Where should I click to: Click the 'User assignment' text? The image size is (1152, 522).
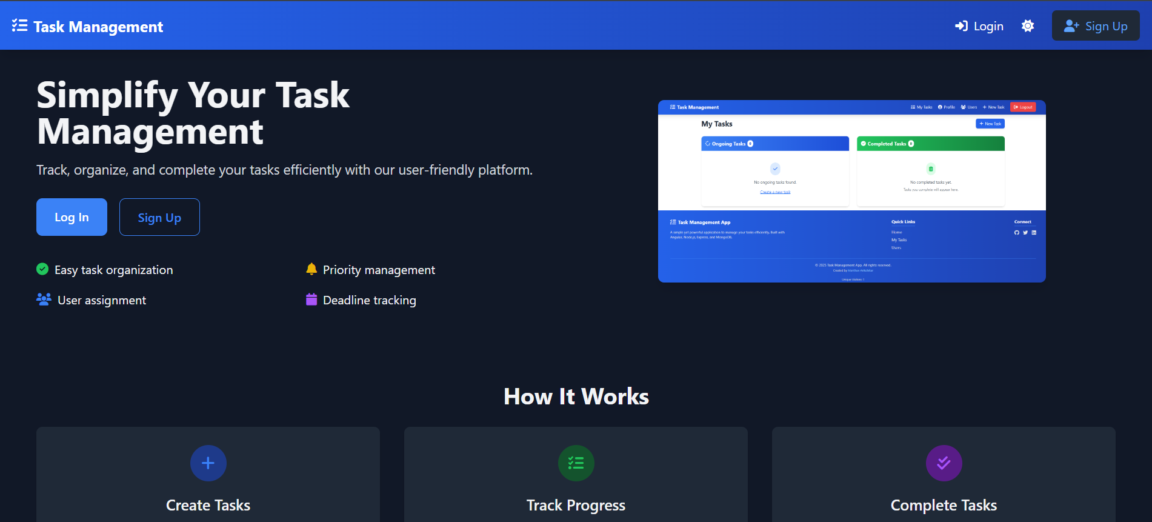102,300
